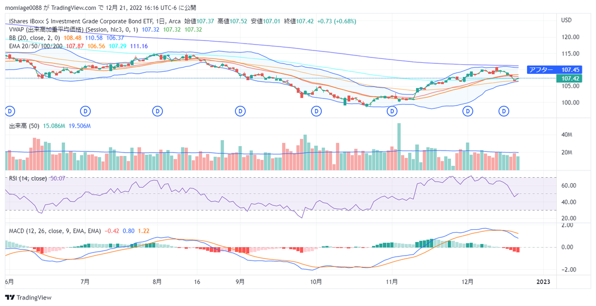Click the 16 mid-August date axis label

click(197, 282)
